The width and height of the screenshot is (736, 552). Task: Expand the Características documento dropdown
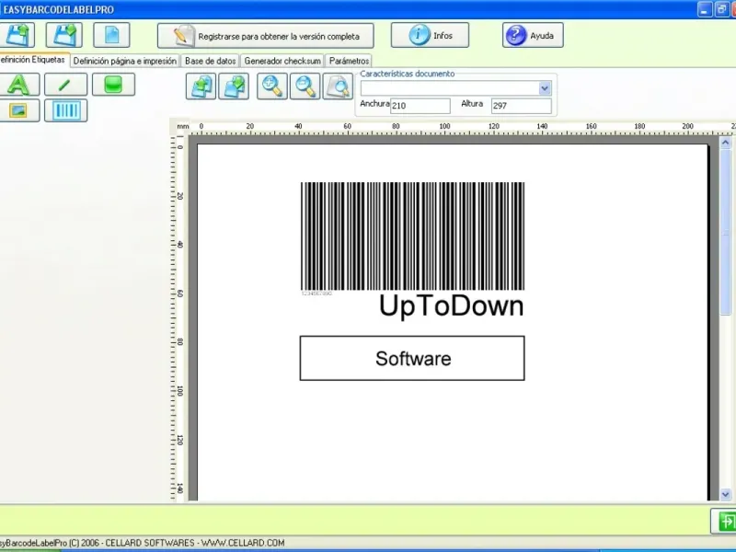pos(545,87)
